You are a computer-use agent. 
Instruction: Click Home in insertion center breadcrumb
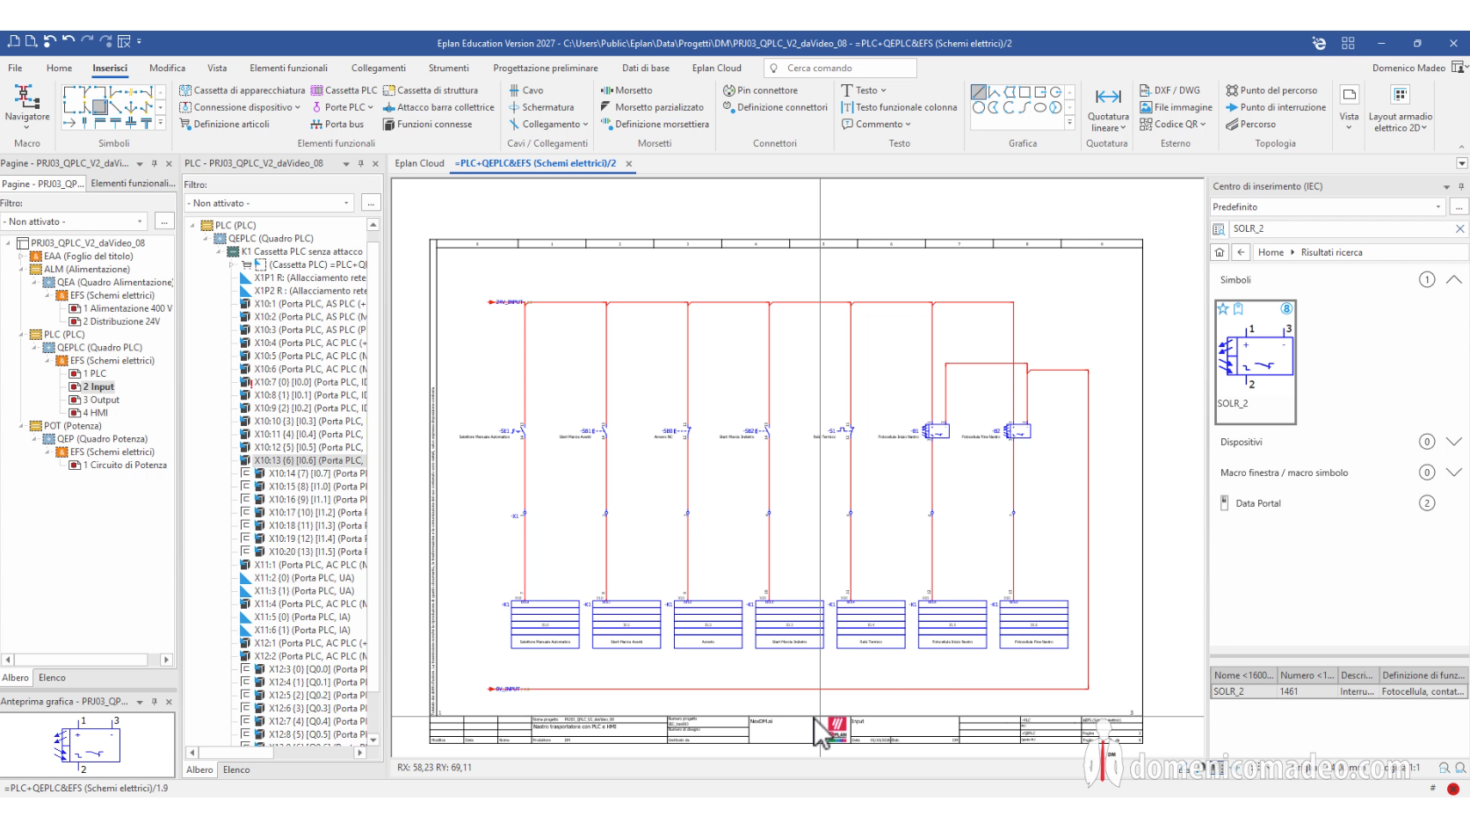pos(1271,252)
